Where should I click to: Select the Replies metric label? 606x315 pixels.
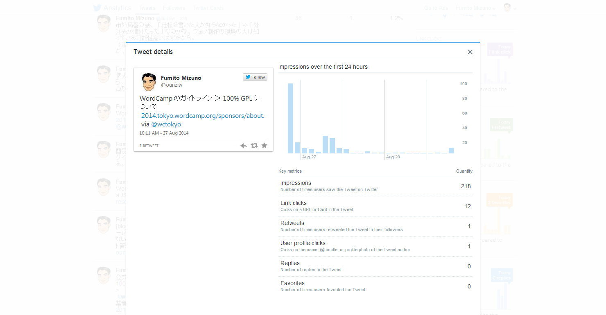290,263
